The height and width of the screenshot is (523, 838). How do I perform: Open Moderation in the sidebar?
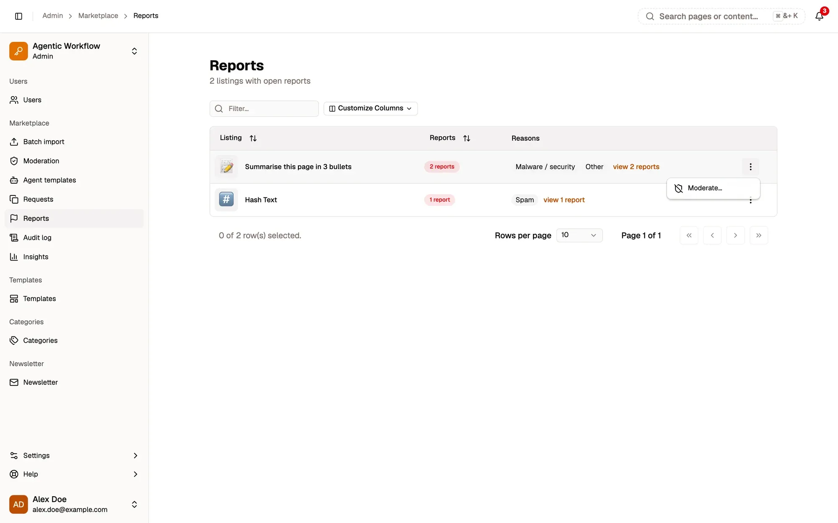point(74,161)
